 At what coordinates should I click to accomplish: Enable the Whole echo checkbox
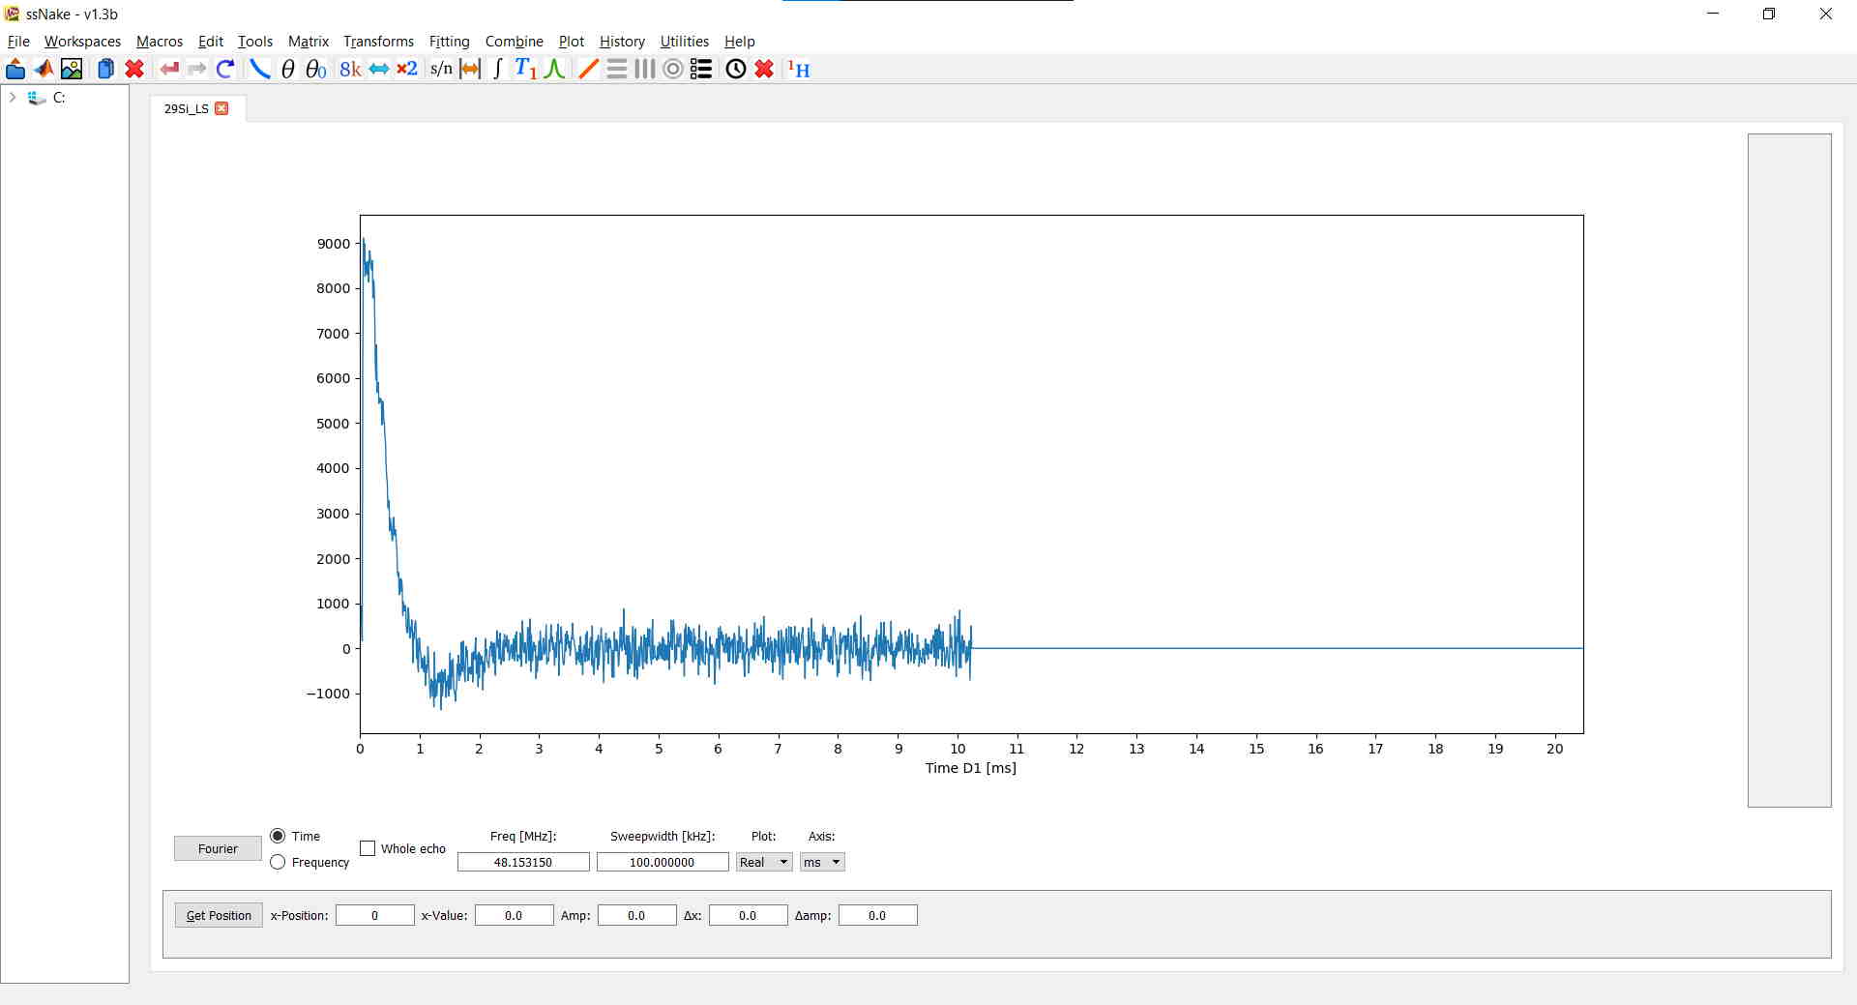368,848
